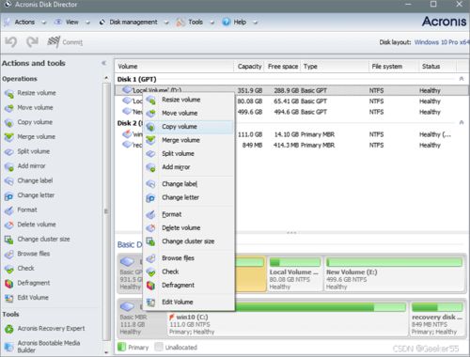Choose Copy volume in context menu
Viewport: 470px width, 357px height.
189,127
